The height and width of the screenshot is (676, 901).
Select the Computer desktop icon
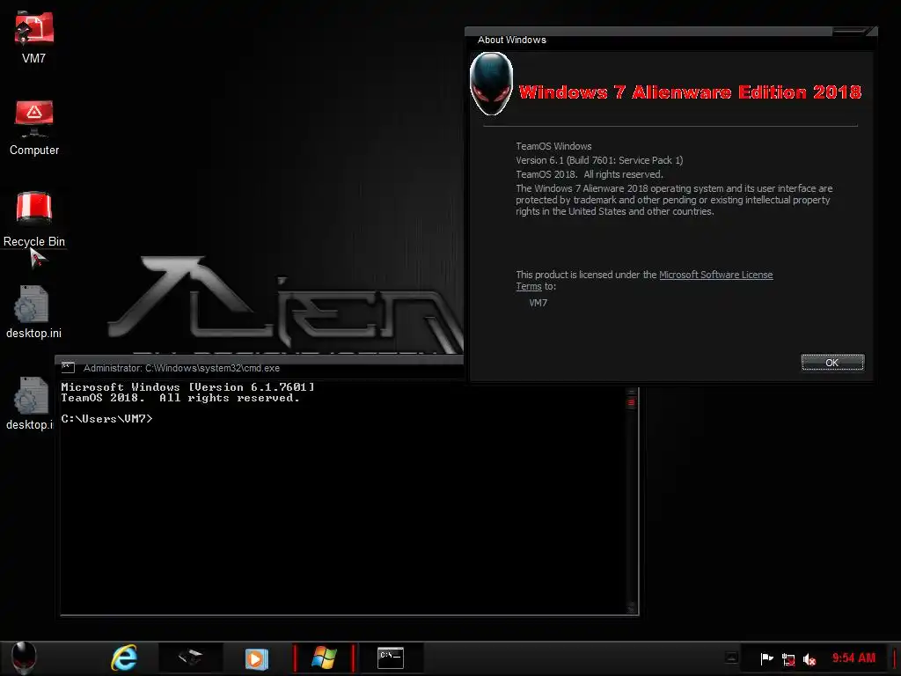tap(34, 128)
